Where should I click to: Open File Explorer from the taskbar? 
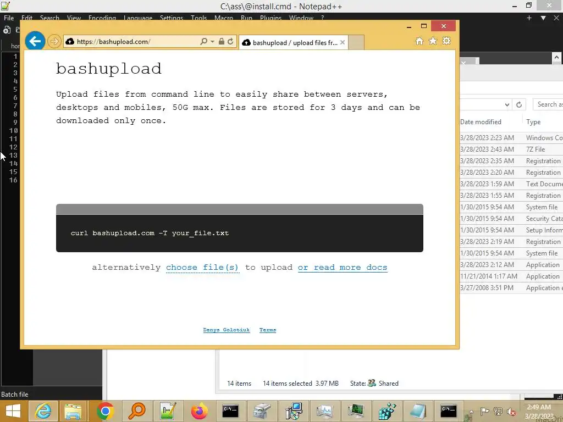click(73, 411)
